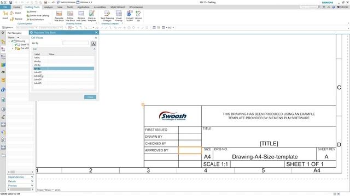Collapse the Drawing node in Part Navigator
The width and height of the screenshot is (350, 196).
coord(9,41)
